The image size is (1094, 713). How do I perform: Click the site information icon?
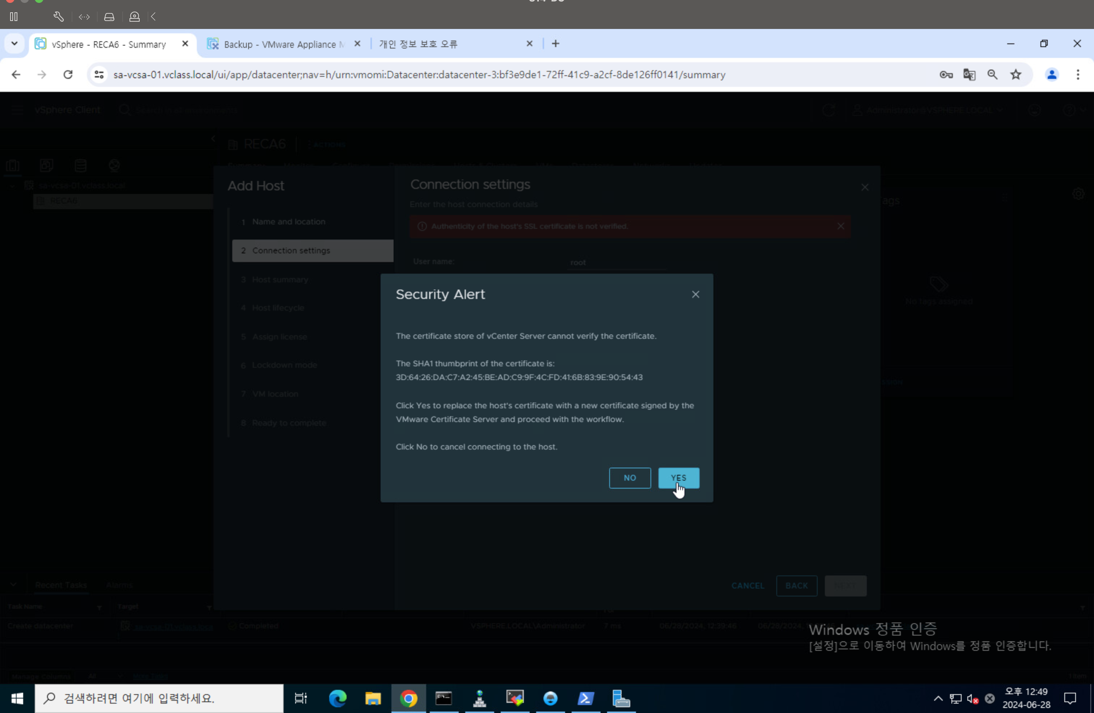99,75
